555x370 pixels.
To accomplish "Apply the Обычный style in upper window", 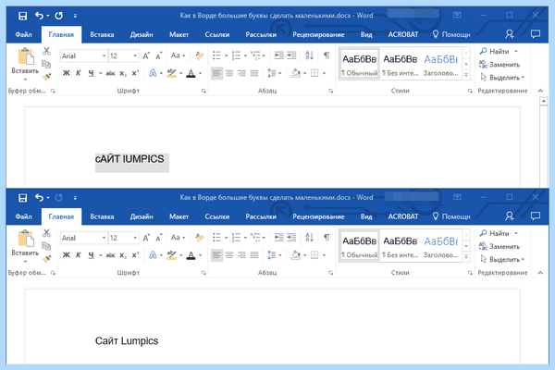I will [359, 64].
